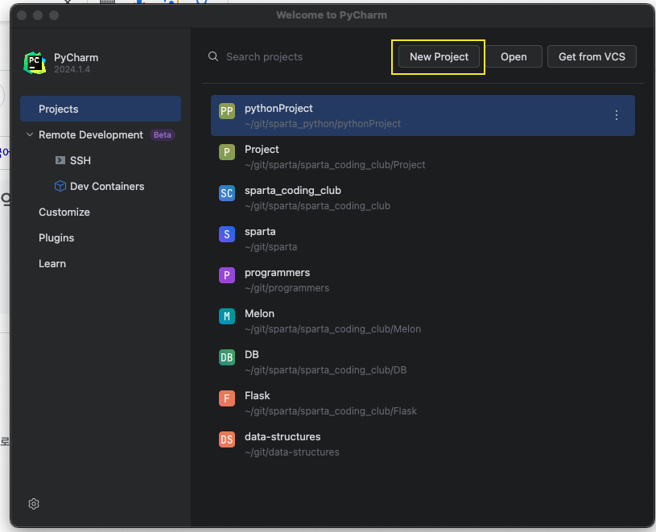Select the sparta project name

[x=260, y=231]
